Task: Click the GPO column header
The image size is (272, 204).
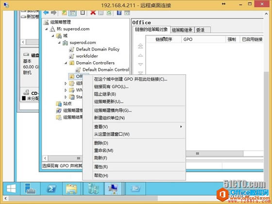Action: 204,39
